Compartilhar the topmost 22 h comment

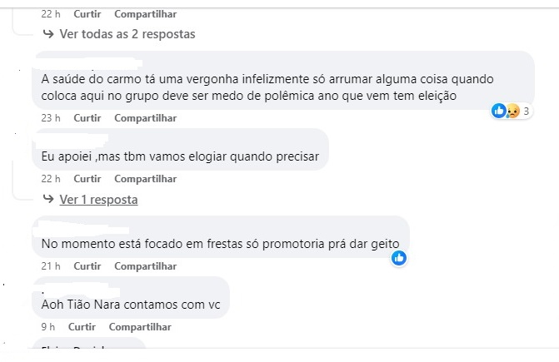coord(145,14)
